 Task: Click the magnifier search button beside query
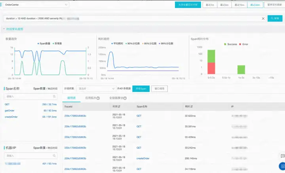[275, 18]
